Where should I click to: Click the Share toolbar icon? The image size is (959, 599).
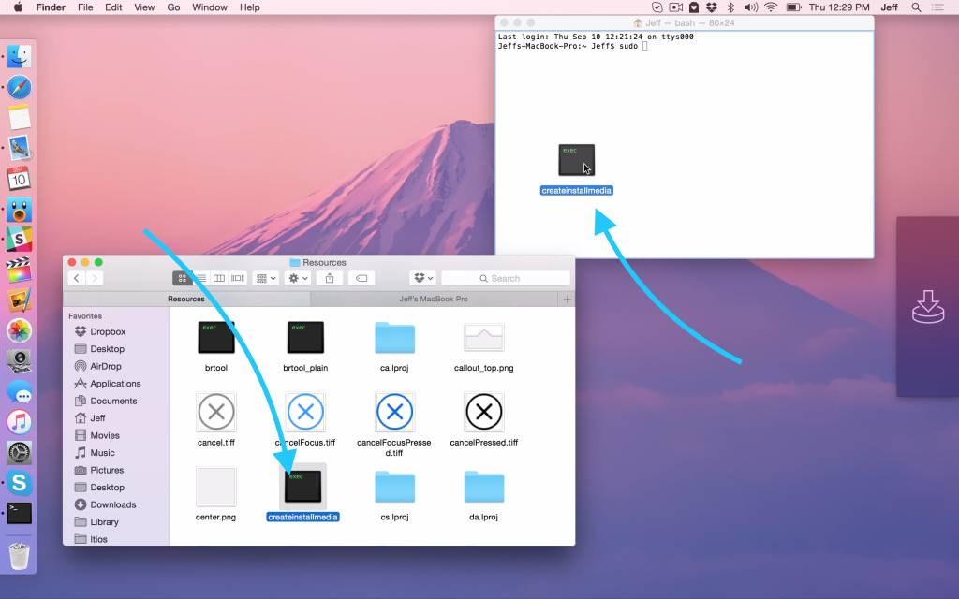coord(330,278)
